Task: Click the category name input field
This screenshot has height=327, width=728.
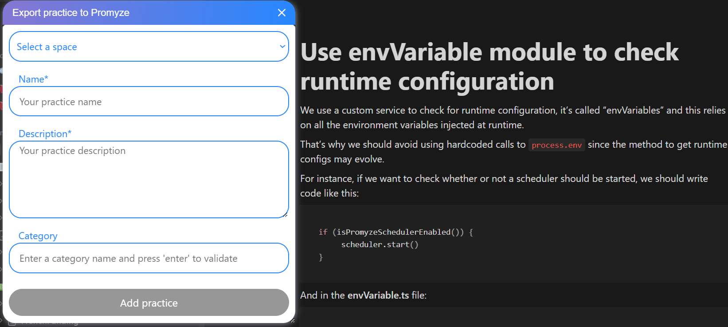Action: (149, 258)
